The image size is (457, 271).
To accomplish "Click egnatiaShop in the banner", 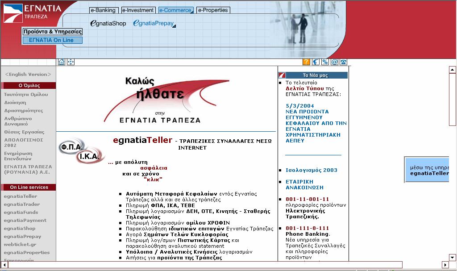I will coord(108,23).
